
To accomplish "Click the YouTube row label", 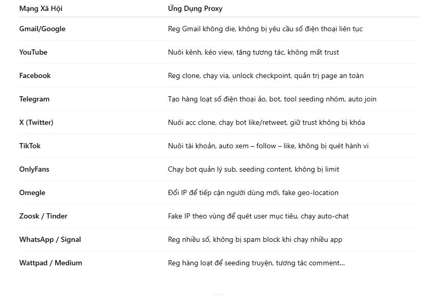I will (33, 52).
